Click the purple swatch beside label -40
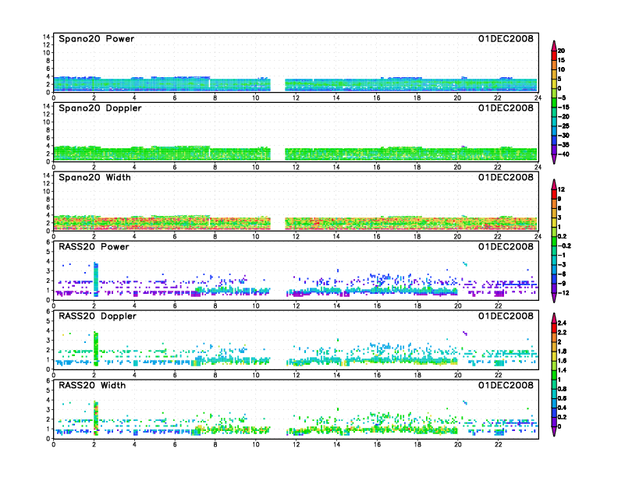 coord(554,150)
